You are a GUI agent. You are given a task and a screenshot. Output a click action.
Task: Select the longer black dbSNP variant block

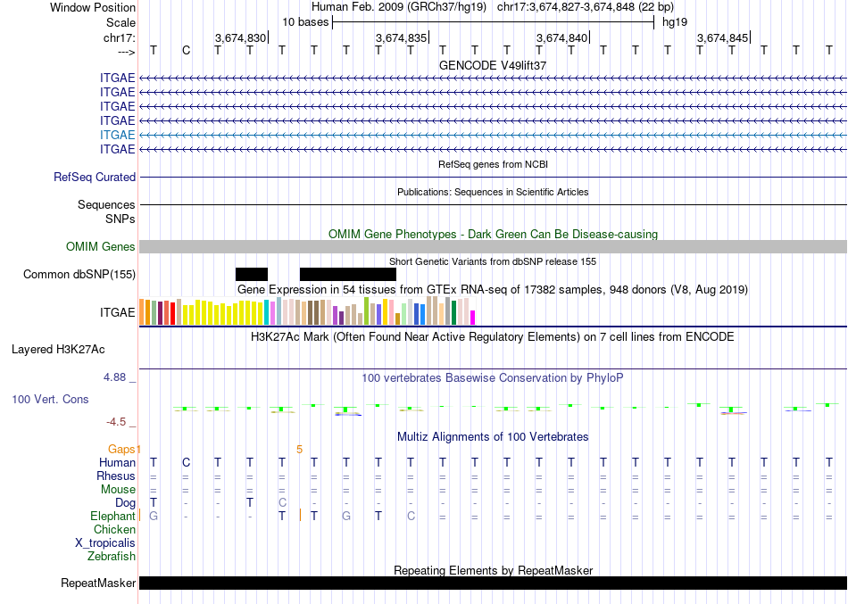(347, 274)
